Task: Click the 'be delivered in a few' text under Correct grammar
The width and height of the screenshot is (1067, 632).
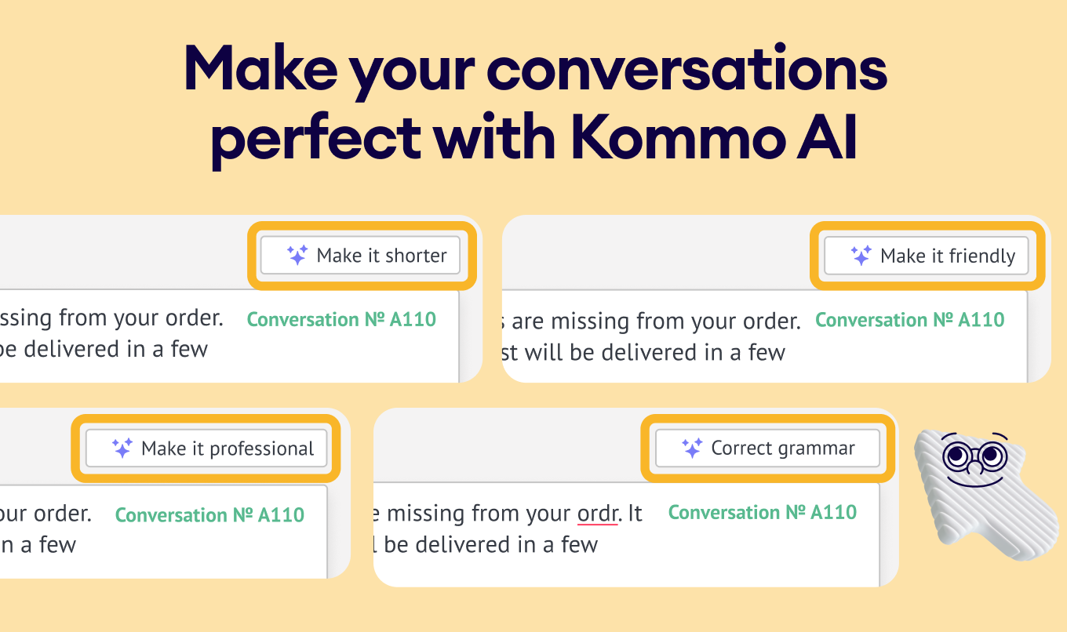Action: (x=491, y=544)
